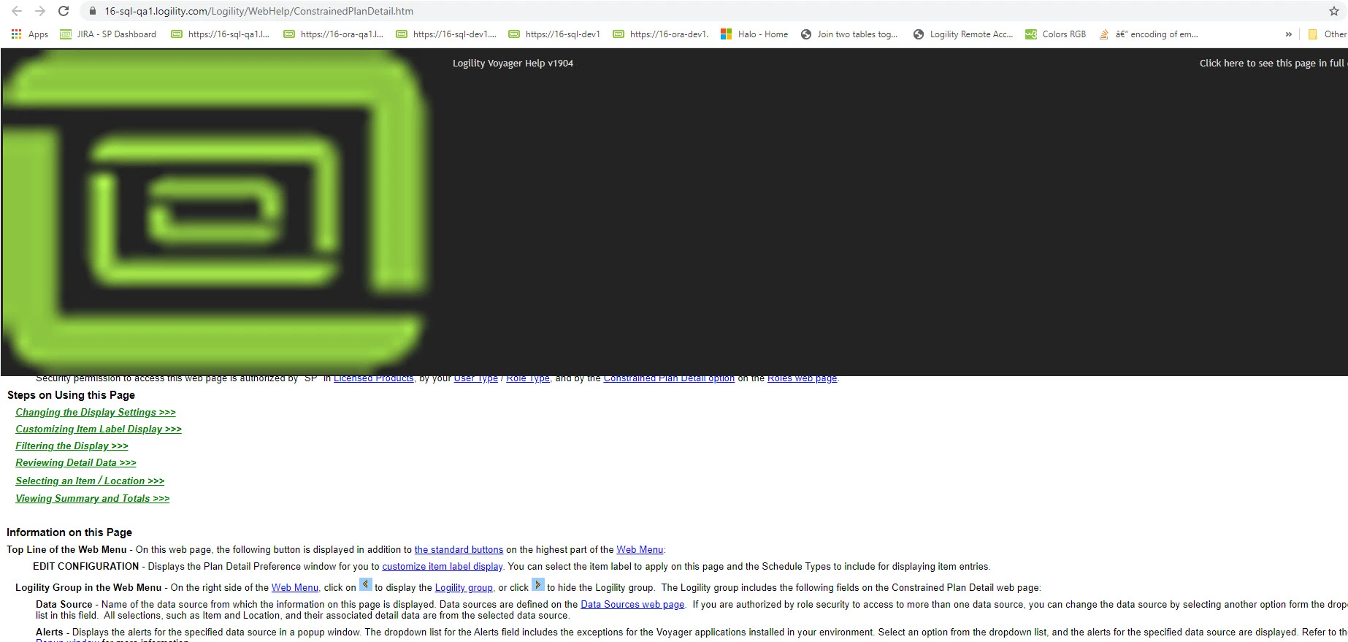Click the browser back arrow
This screenshot has height=642, width=1348.
(17, 11)
